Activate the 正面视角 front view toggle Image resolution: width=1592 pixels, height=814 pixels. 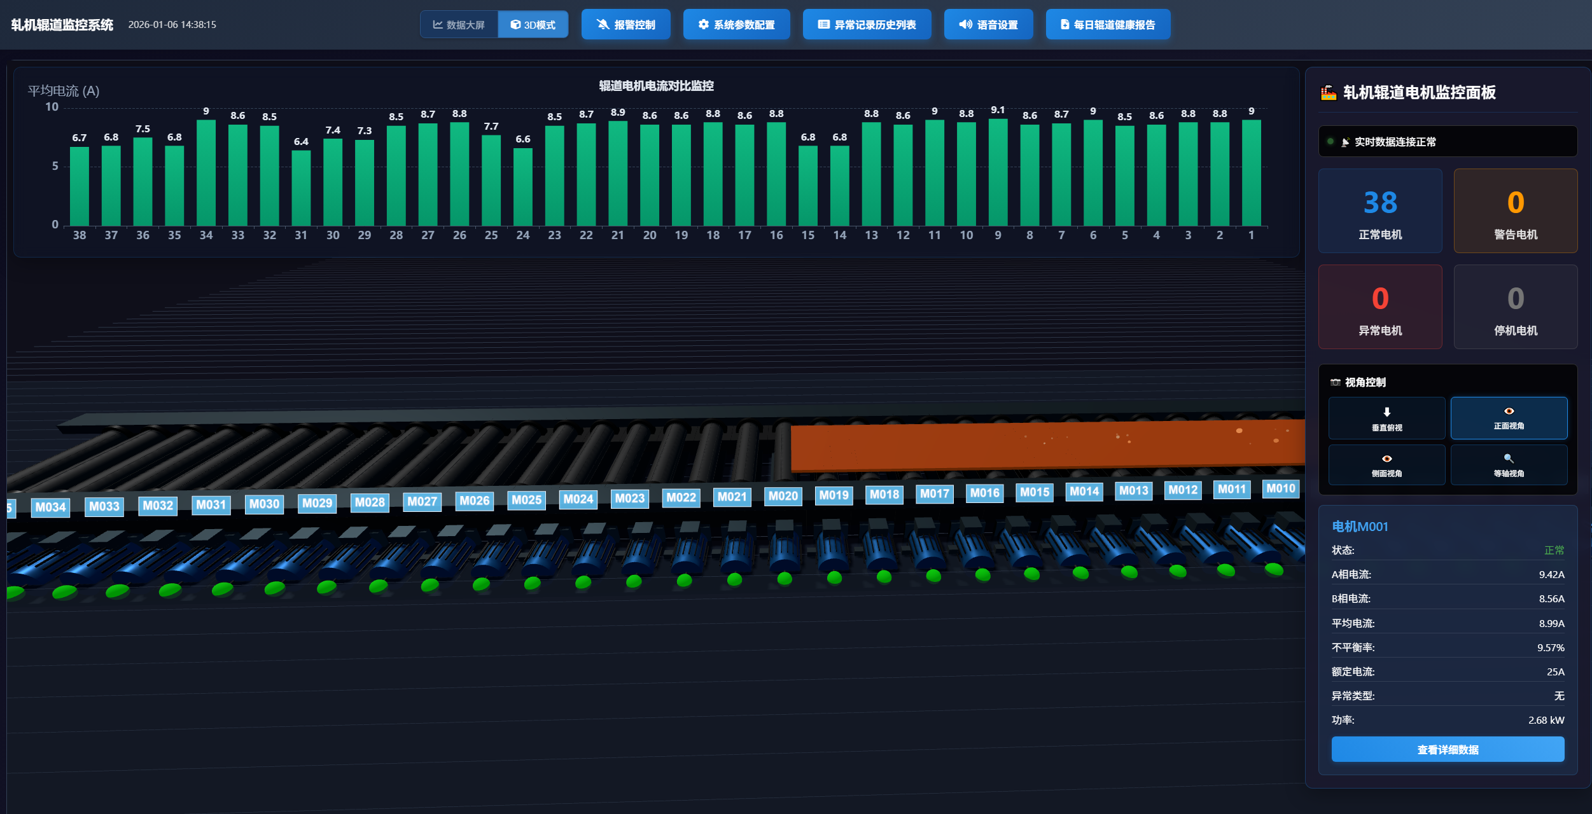pos(1508,418)
